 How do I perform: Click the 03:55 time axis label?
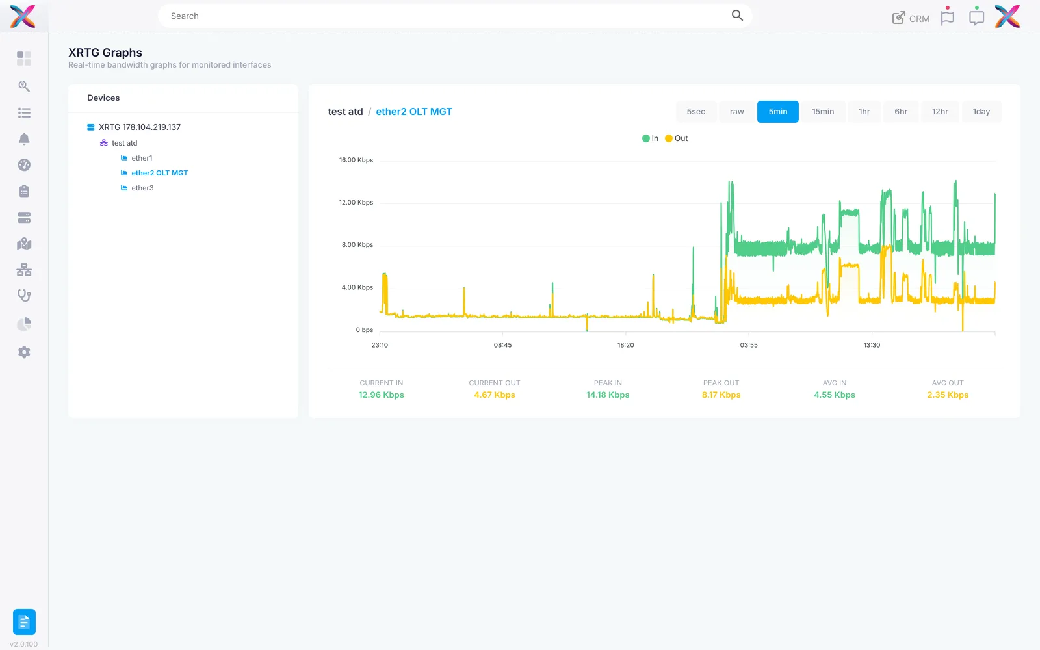click(x=749, y=345)
